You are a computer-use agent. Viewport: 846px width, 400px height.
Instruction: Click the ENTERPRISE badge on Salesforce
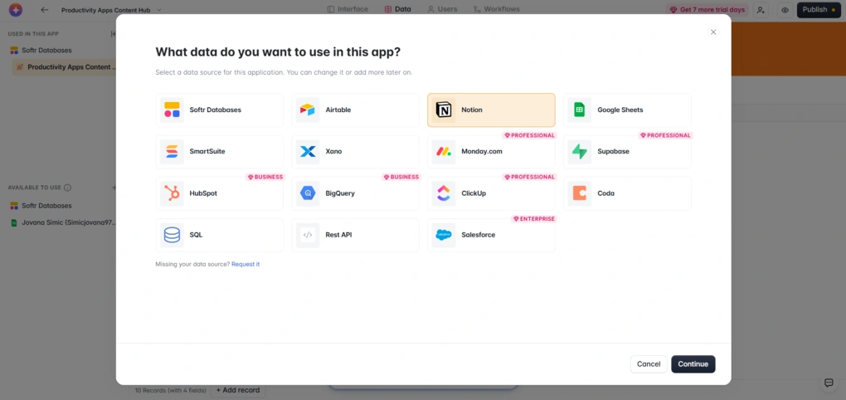click(x=534, y=218)
